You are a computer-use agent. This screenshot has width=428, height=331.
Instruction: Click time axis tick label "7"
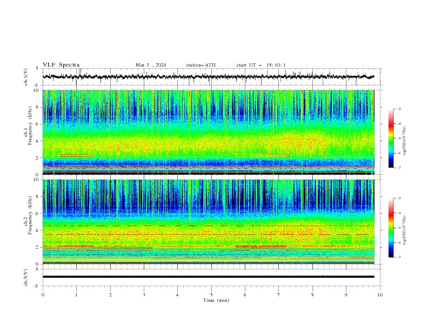pyautogui.click(x=279, y=295)
